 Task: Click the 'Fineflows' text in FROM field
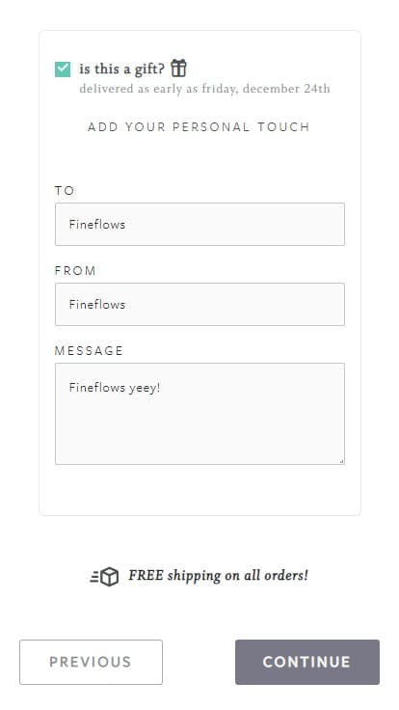[x=97, y=304]
